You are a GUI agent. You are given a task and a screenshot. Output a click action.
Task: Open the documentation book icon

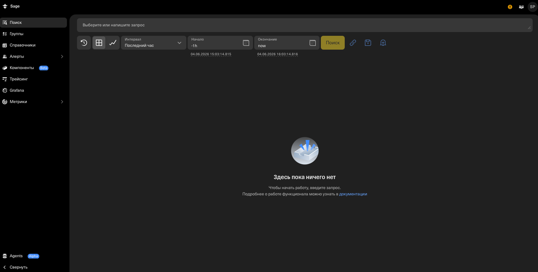(x=521, y=7)
